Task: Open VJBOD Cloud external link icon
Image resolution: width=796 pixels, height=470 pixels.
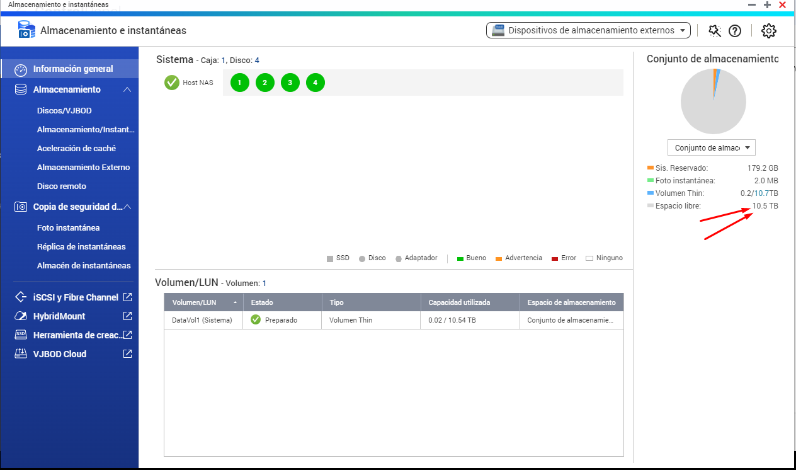Action: (x=128, y=353)
